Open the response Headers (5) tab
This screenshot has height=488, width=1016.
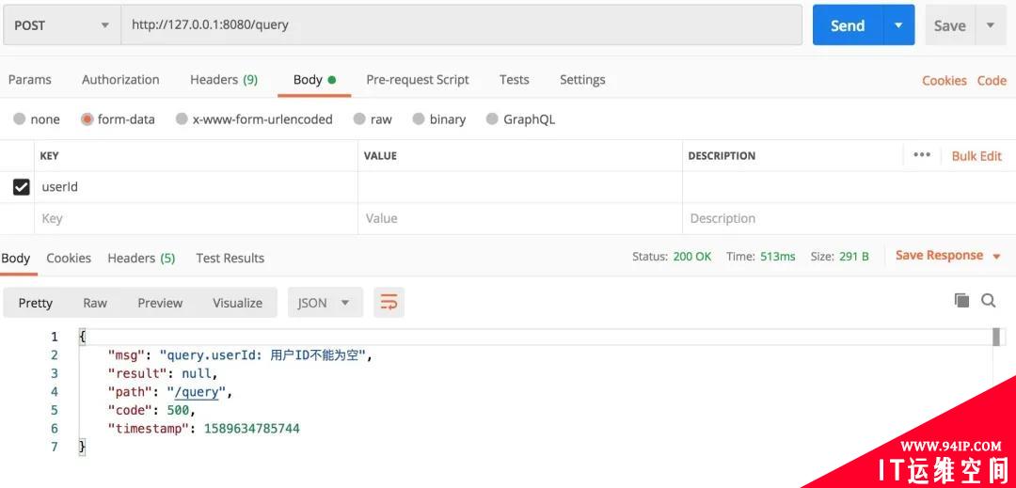[141, 258]
